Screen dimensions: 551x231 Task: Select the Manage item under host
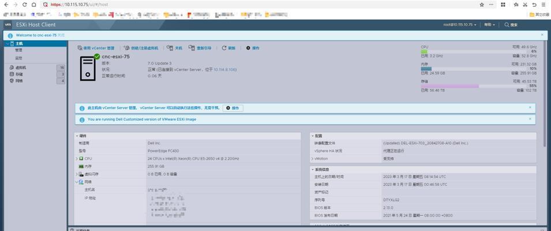tap(18, 50)
